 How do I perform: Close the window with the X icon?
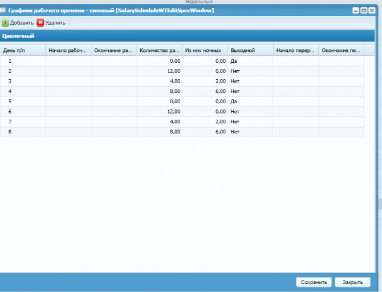coord(372,10)
